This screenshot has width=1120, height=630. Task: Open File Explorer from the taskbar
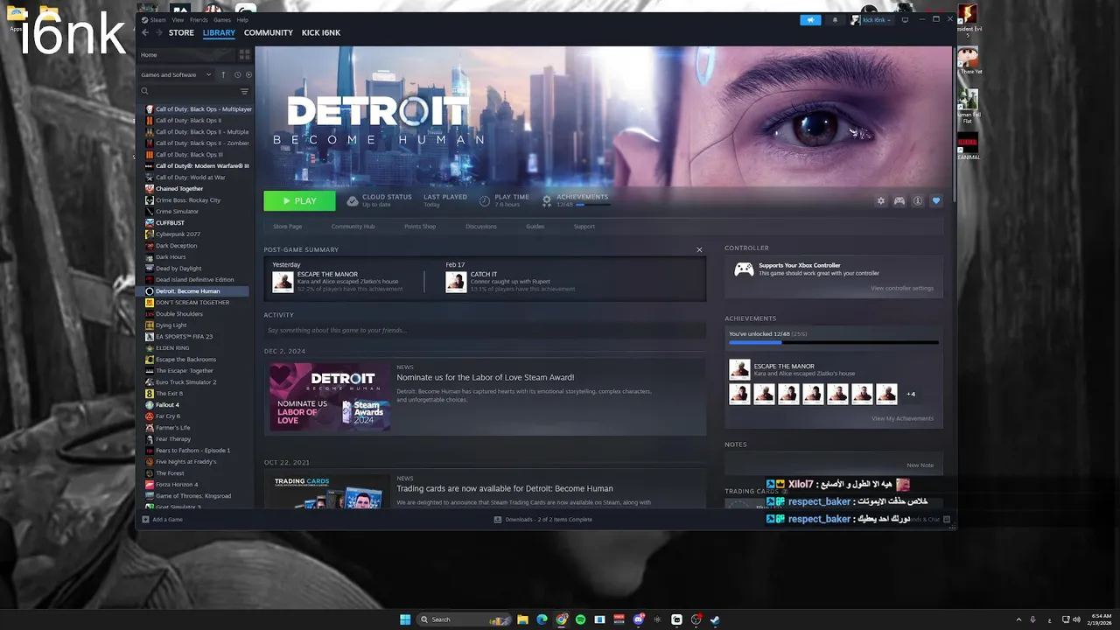(x=522, y=619)
